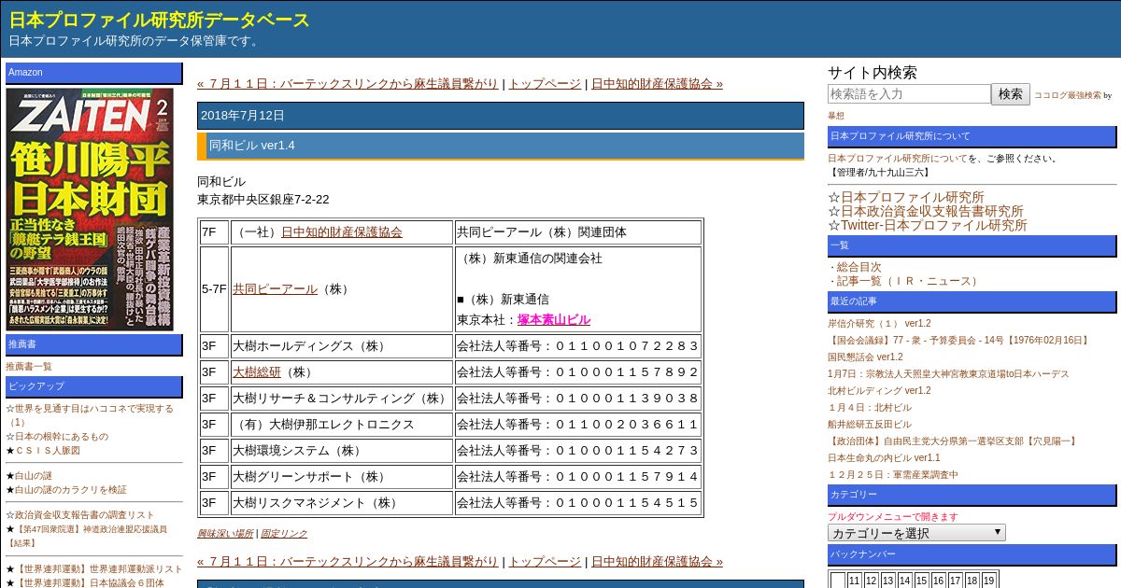Image resolution: width=1121 pixels, height=588 pixels.
Task: Open recent post 岸信介研究（１） ver1.2
Action: tap(879, 324)
